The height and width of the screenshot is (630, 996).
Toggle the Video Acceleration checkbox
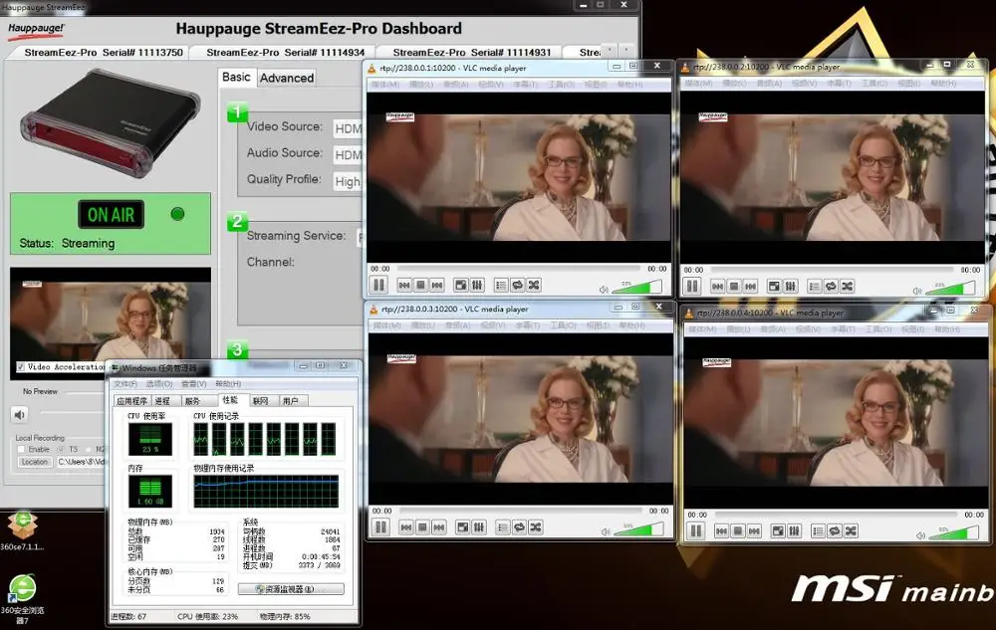(20, 366)
